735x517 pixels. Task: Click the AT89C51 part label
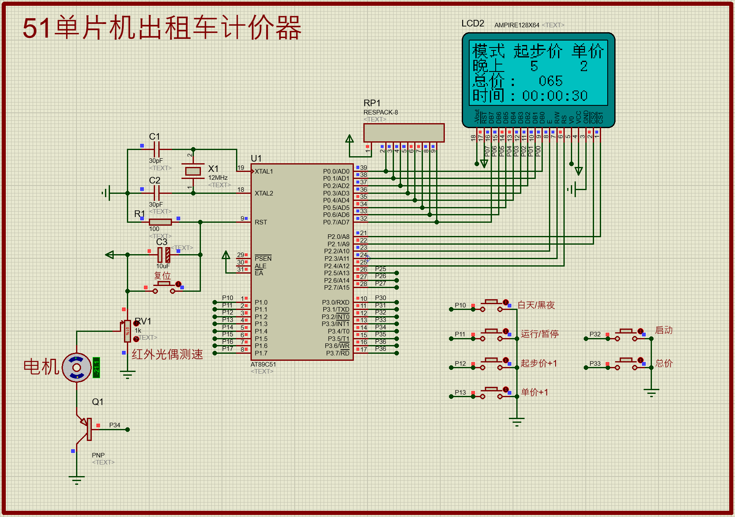point(263,364)
